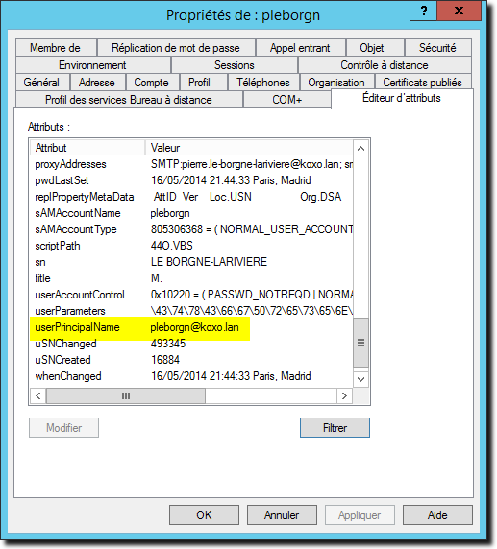497x549 pixels.
Task: Click the horizontal scrollbar right arrow
Action: pos(344,395)
